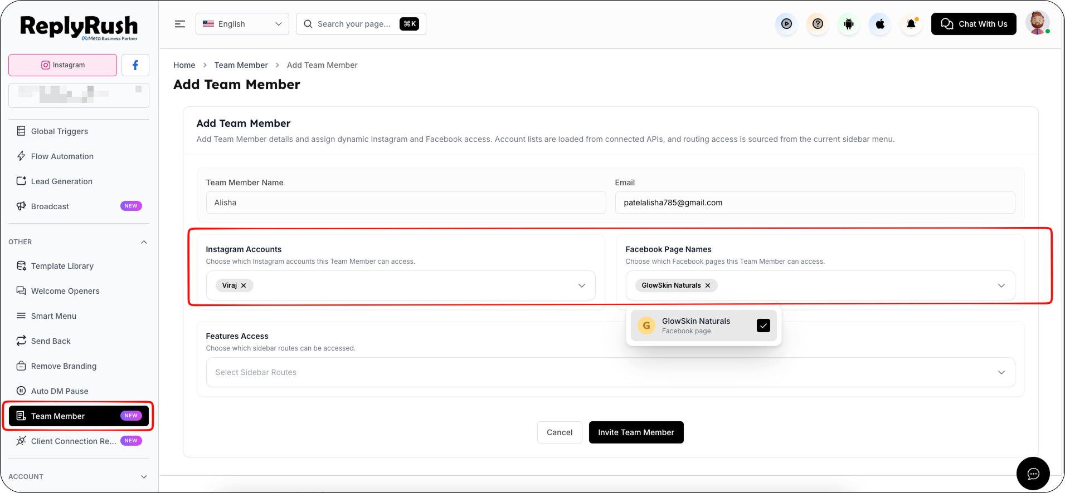1065x493 pixels.
Task: Click the Welcome Openers chat icon
Action: click(21, 290)
